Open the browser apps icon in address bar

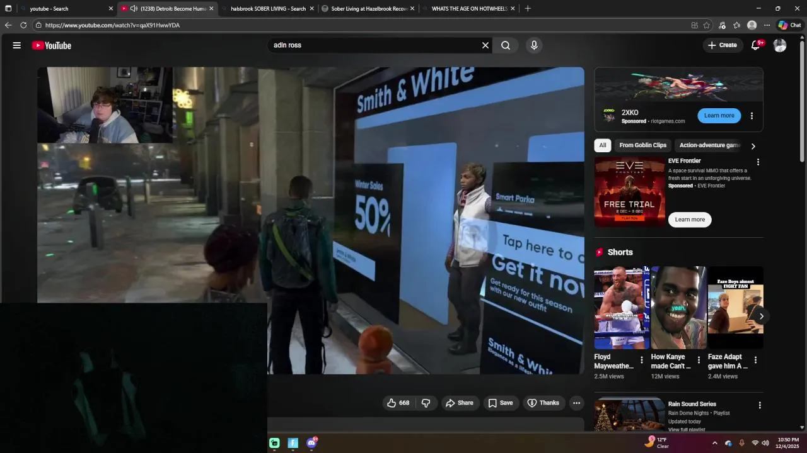click(695, 25)
